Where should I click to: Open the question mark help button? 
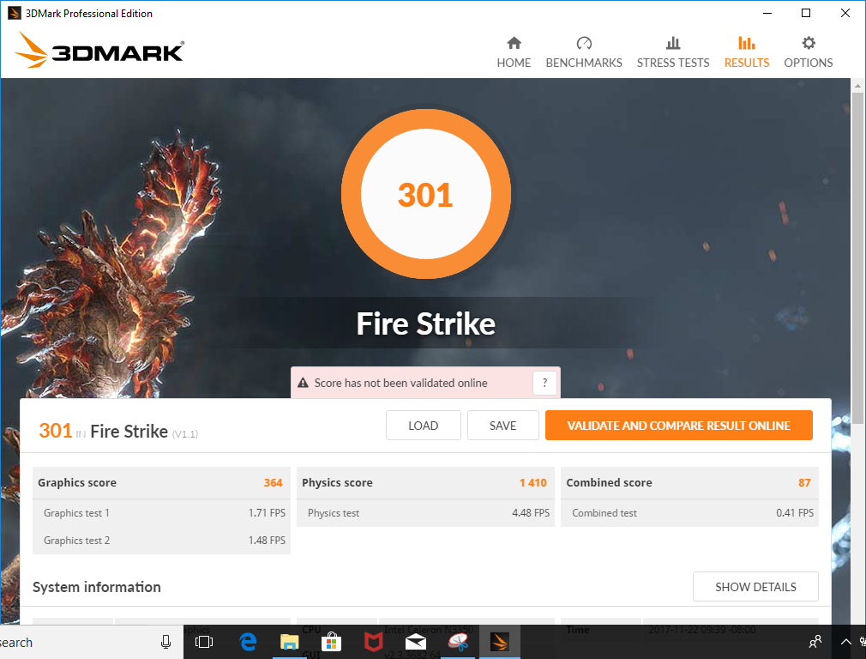pyautogui.click(x=544, y=383)
